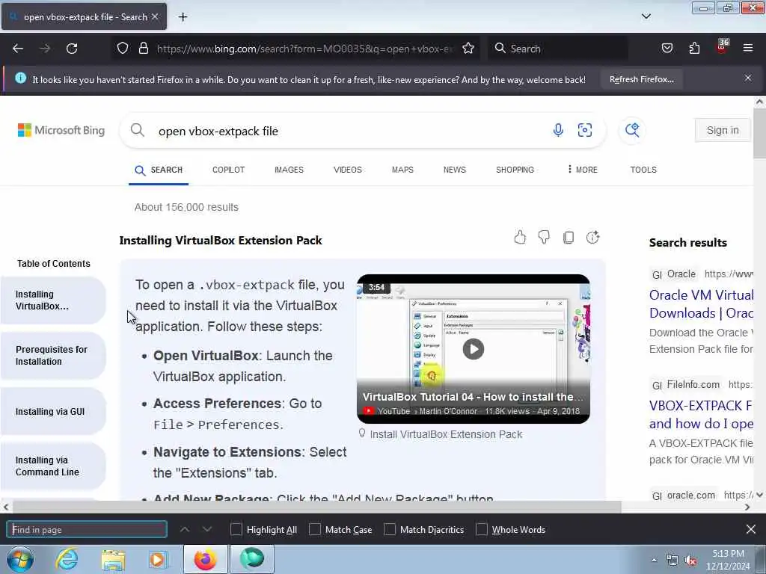Open a new browser tab

point(183,16)
